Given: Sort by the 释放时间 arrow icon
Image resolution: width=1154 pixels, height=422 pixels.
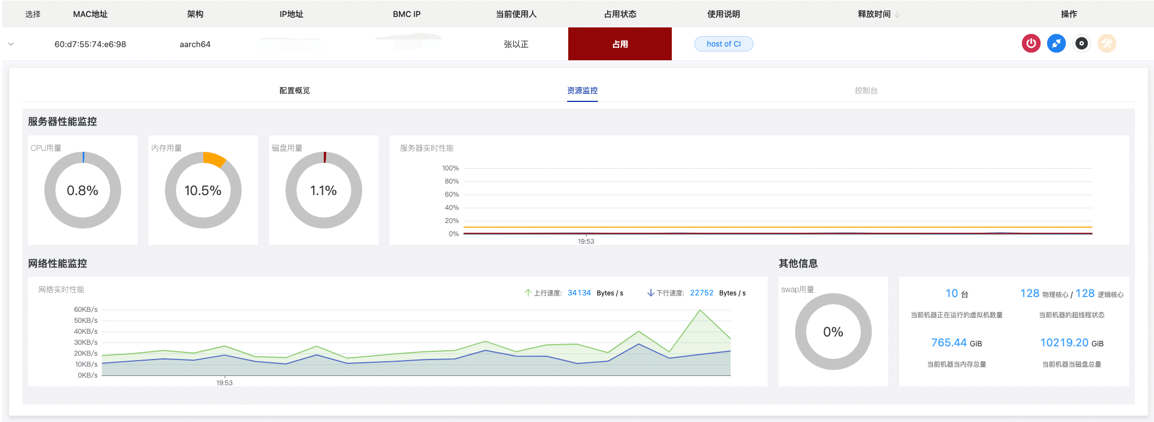Looking at the screenshot, I should [897, 14].
